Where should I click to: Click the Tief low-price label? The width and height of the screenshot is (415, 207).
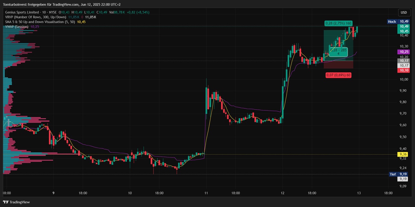click(393, 174)
